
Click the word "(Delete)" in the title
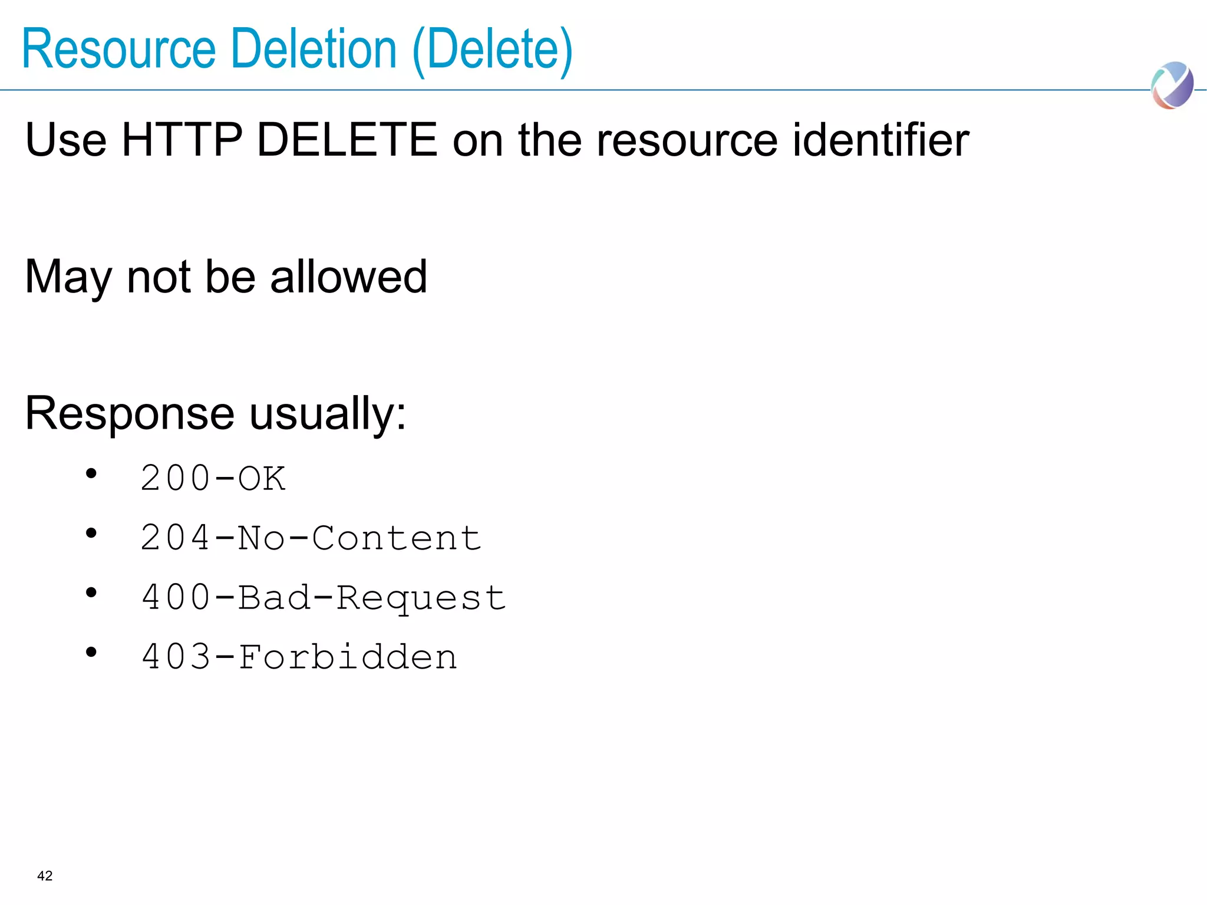point(493,51)
